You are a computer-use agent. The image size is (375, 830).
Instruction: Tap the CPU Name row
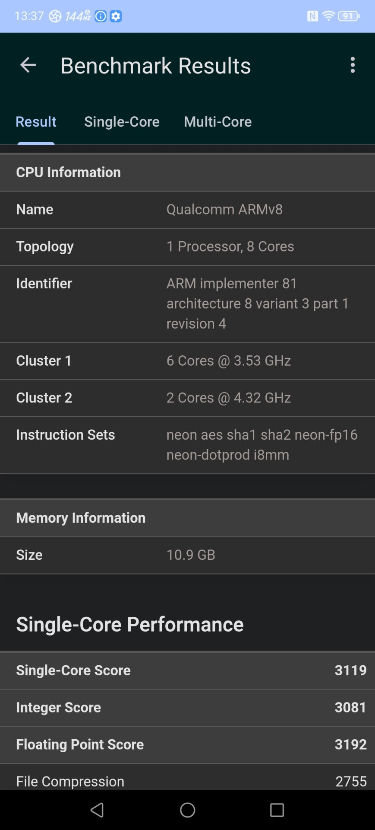point(187,210)
